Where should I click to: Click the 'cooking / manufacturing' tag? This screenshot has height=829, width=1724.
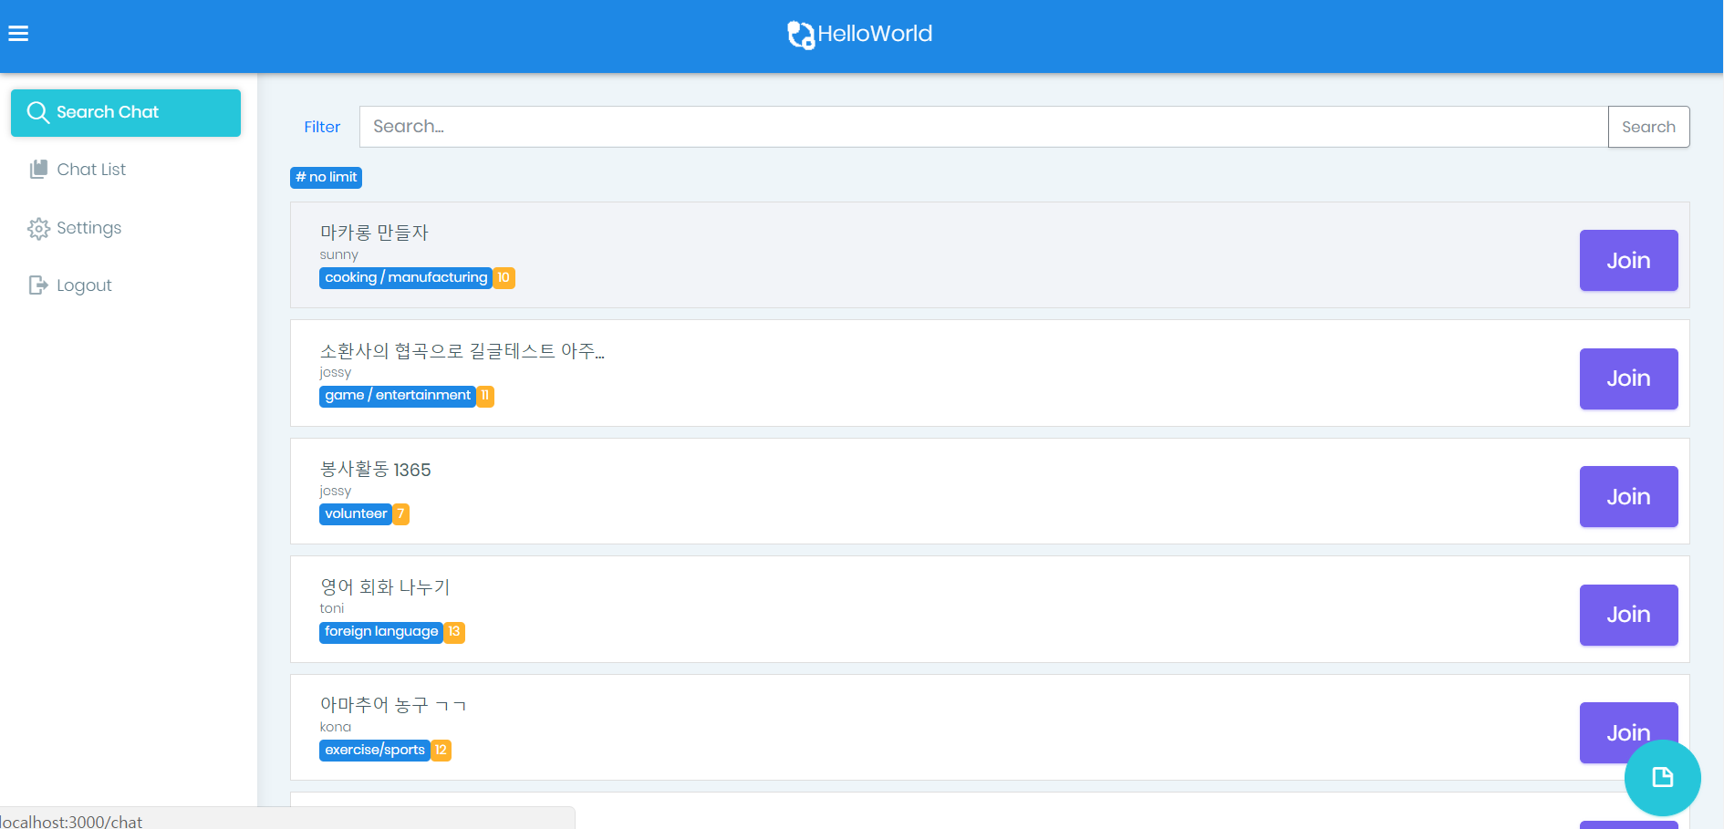click(x=406, y=277)
